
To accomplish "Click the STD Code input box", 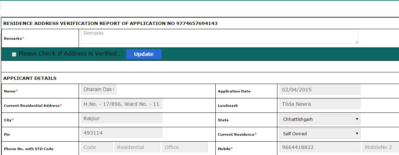I will [x=97, y=147].
